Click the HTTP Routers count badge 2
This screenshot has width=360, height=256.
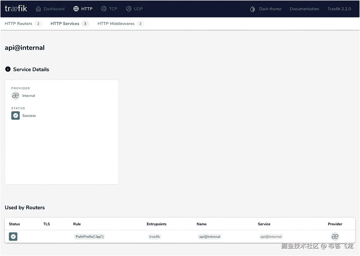pos(38,24)
